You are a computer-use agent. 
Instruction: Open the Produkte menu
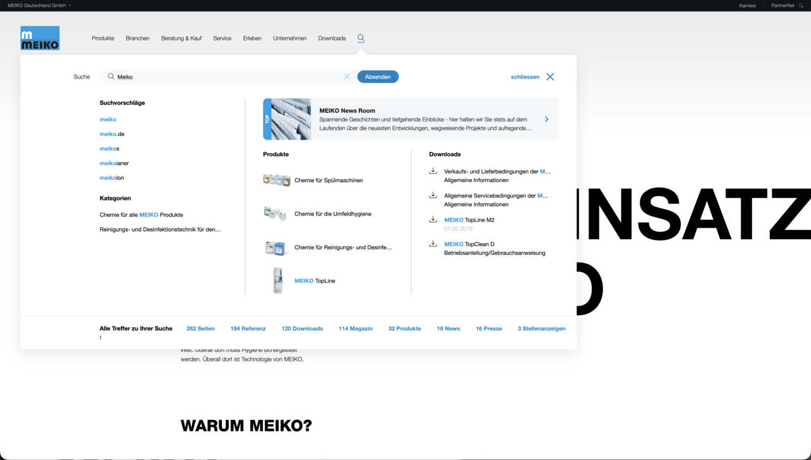(x=103, y=38)
